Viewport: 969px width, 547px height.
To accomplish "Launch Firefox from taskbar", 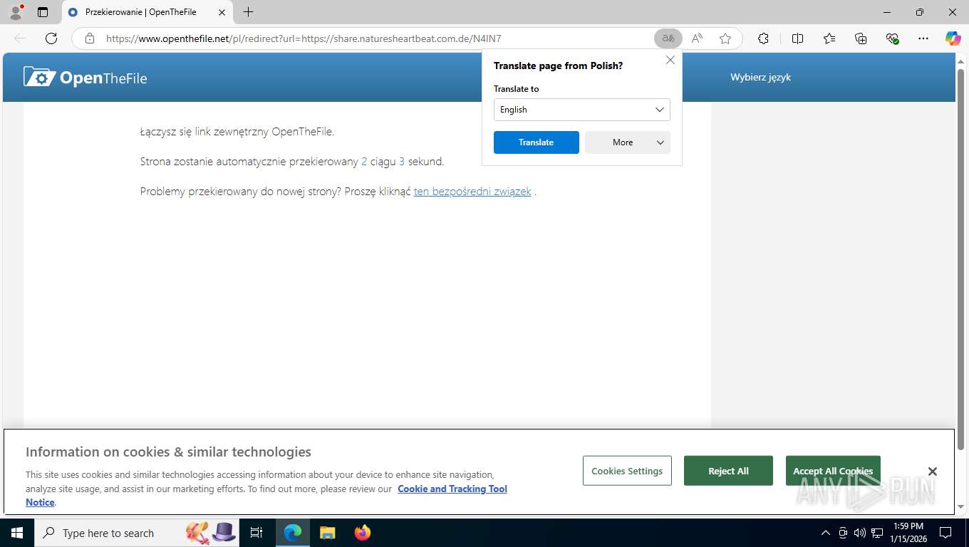I will click(x=363, y=533).
